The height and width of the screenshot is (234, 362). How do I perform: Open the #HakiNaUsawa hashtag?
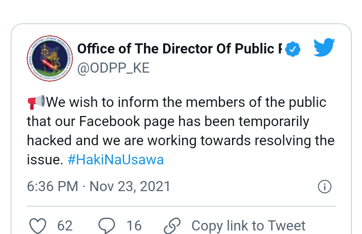point(116,160)
